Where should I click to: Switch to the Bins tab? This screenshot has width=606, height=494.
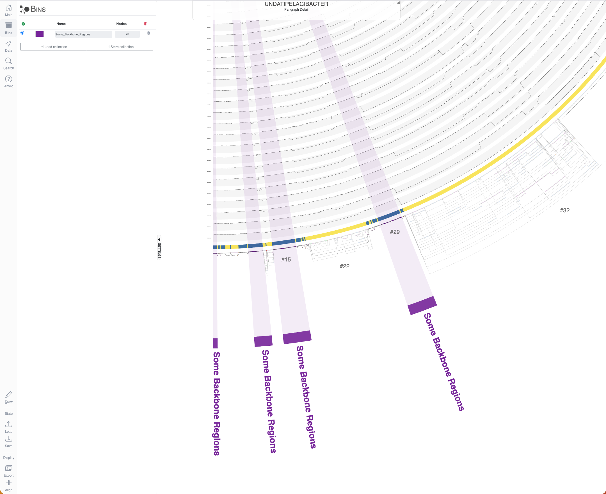coord(8,28)
